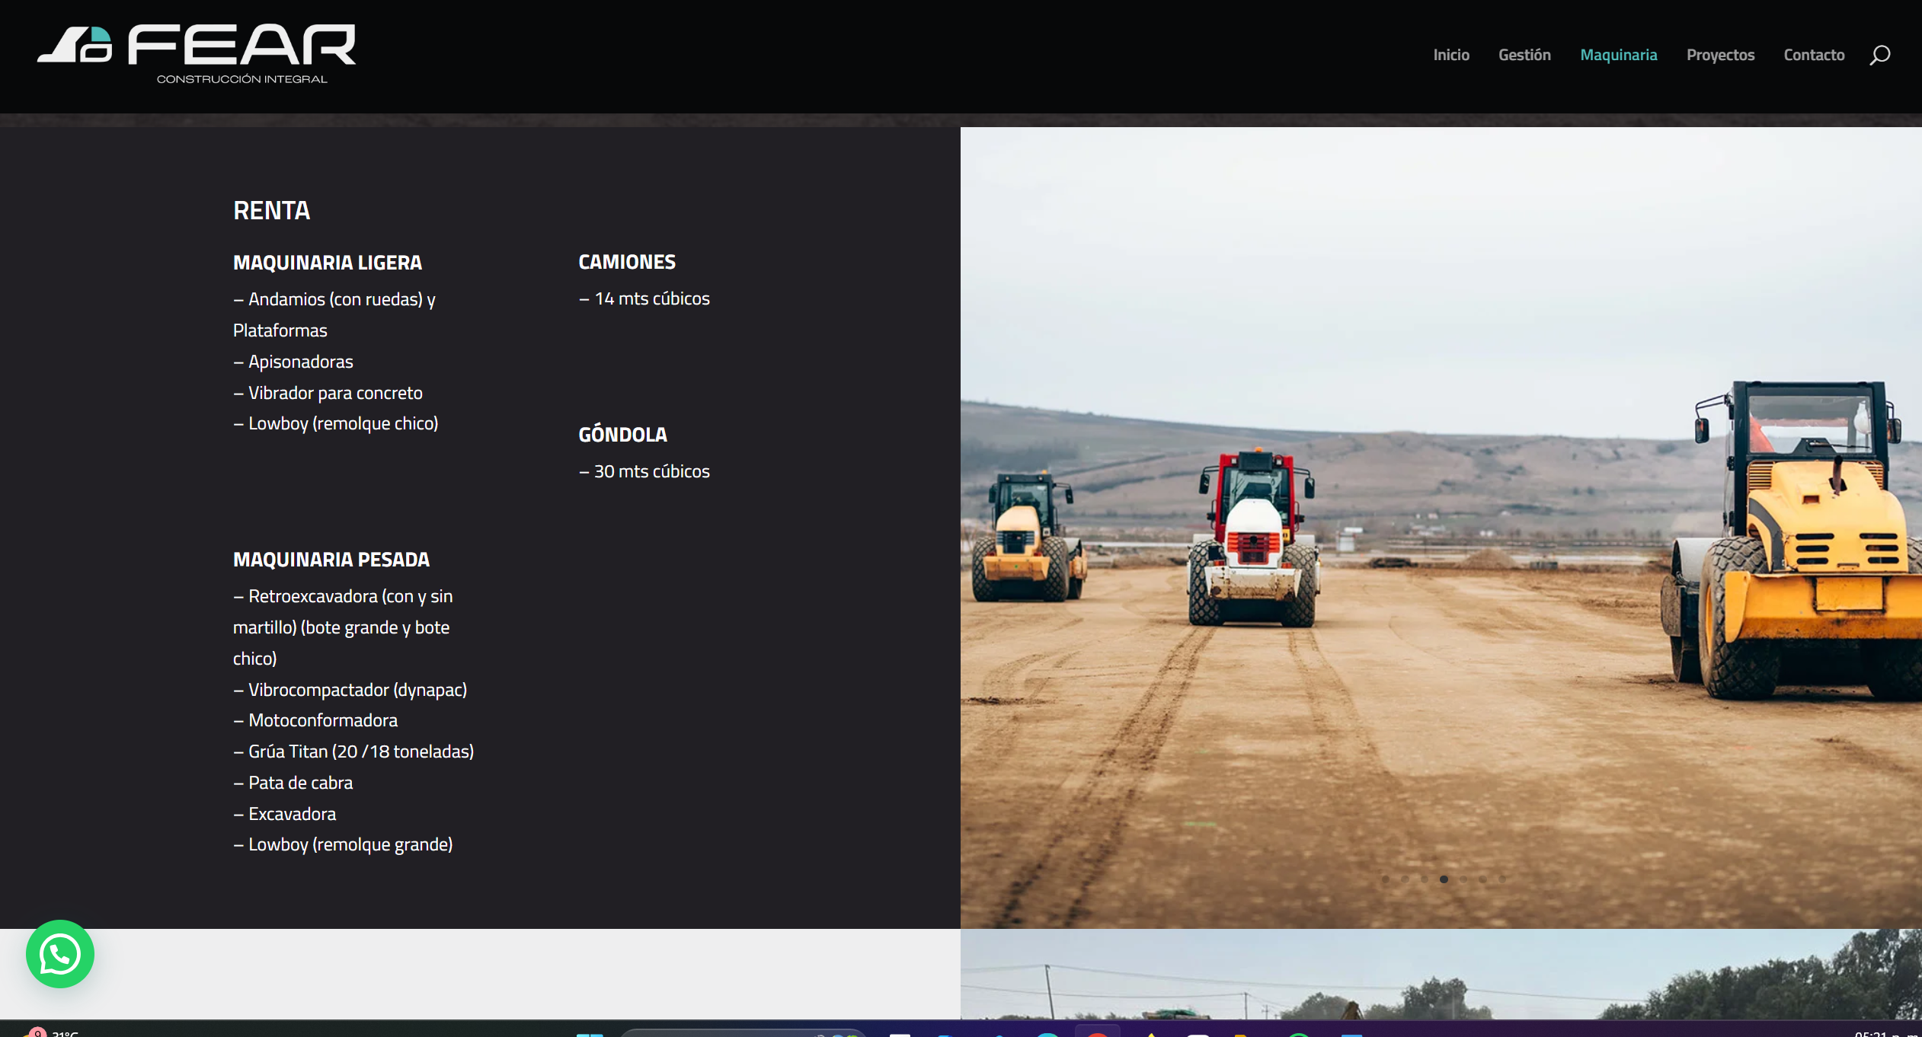
Task: Go to first slide using first dot
Action: coord(1386,879)
